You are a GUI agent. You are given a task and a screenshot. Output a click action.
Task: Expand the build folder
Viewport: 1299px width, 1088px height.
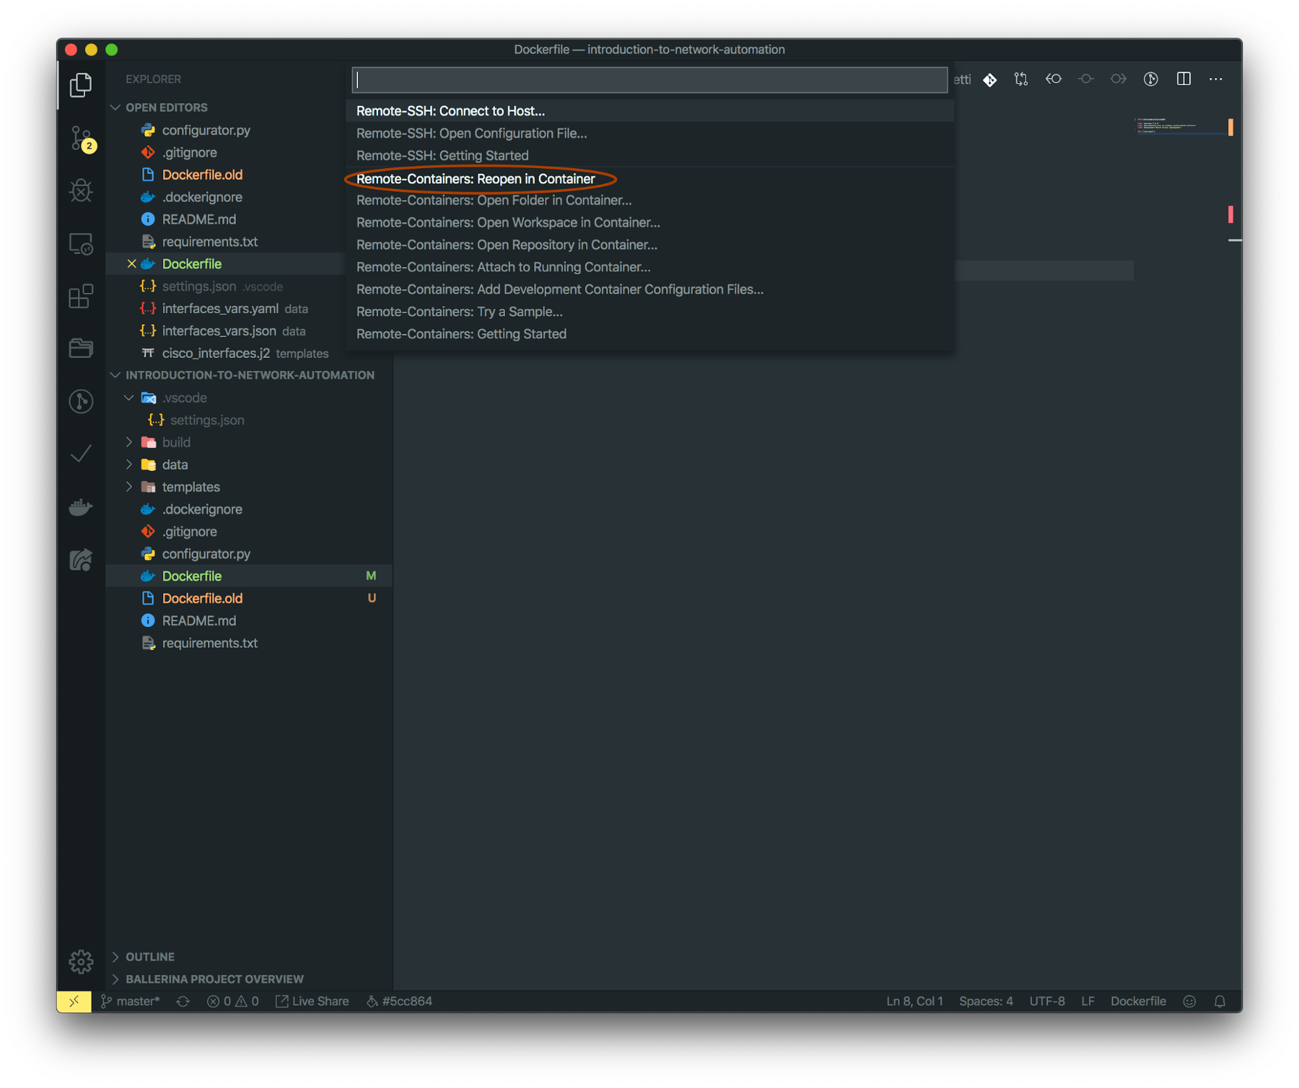coord(129,442)
